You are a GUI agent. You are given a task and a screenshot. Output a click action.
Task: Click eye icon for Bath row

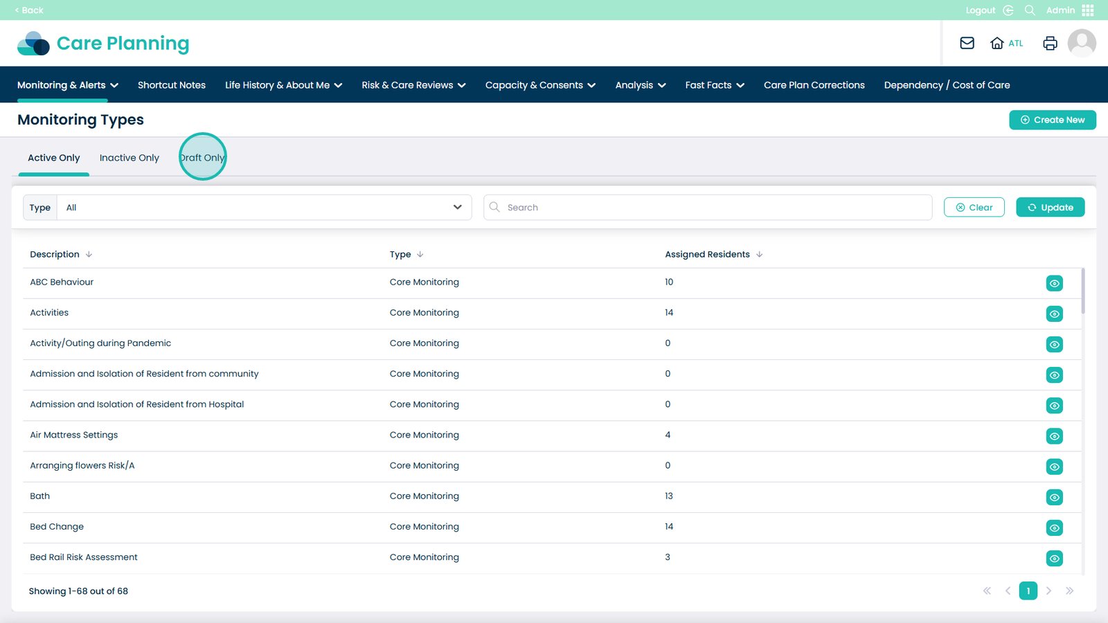click(1054, 497)
